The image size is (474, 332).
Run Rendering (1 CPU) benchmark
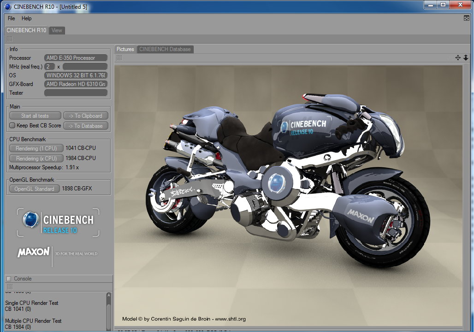pyautogui.click(x=36, y=149)
